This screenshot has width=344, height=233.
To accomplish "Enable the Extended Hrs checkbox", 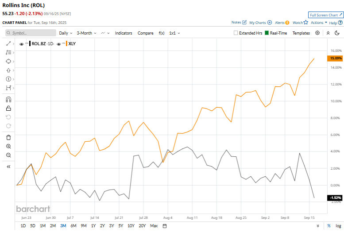I will pos(236,33).
